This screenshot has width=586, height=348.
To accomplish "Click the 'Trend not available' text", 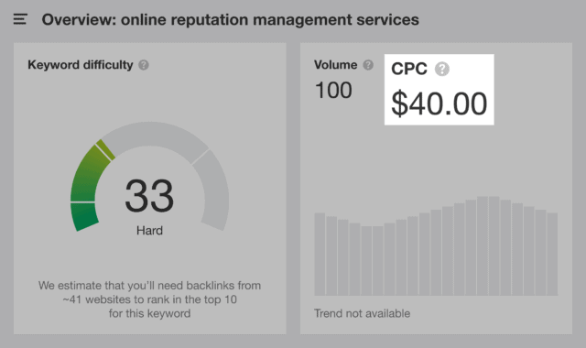I will 362,313.
